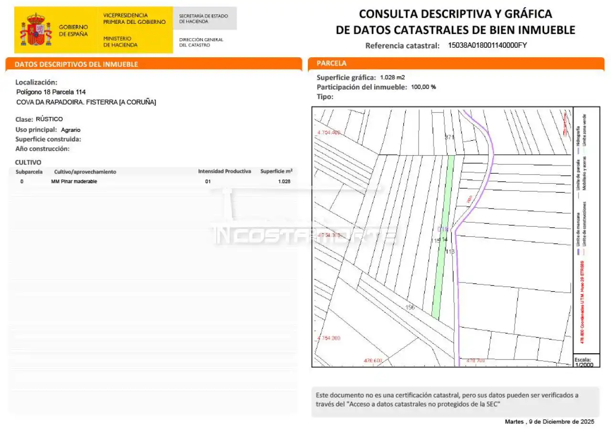
Task: Click the intensity cell "01"
Action: [208, 181]
